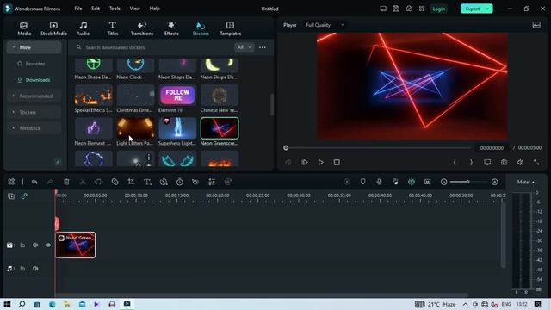Image resolution: width=551 pixels, height=310 pixels.
Task: Adjust the timeline zoom slider
Action: point(467,182)
